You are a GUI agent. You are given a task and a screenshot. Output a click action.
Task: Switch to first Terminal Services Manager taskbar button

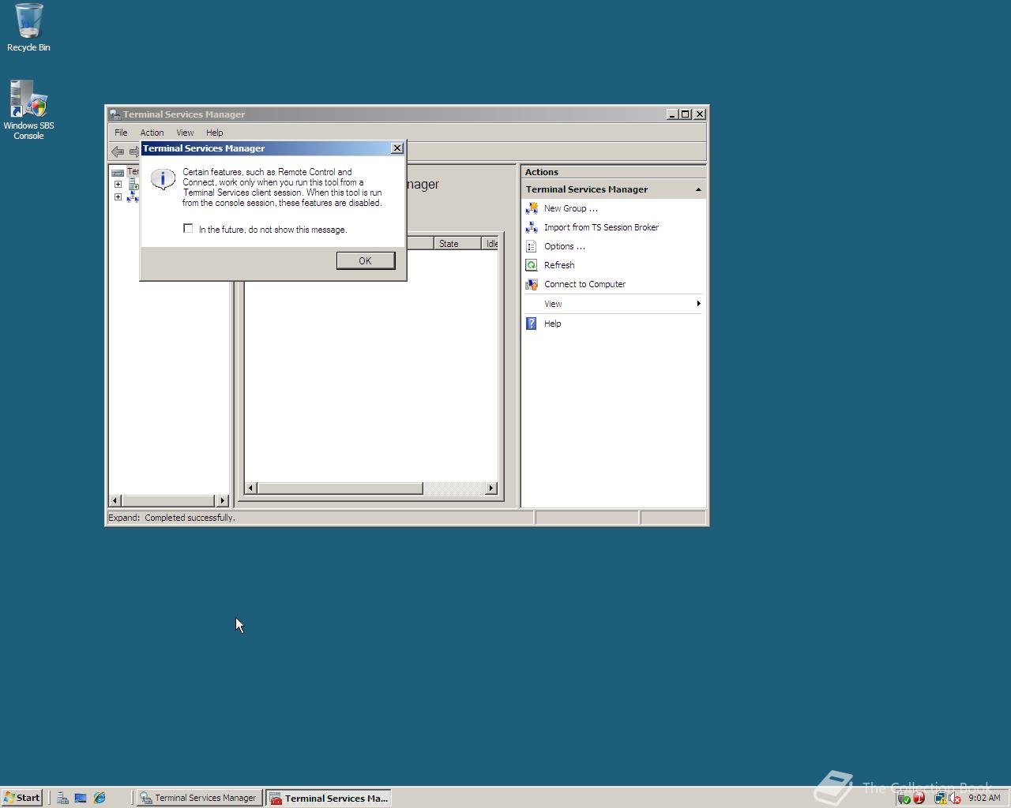pyautogui.click(x=198, y=798)
